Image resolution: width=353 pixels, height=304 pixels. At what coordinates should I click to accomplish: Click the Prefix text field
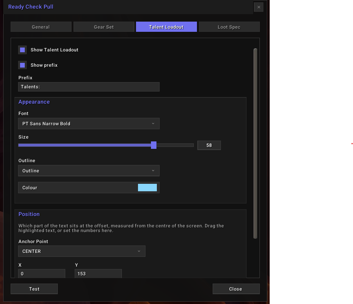[x=89, y=87]
